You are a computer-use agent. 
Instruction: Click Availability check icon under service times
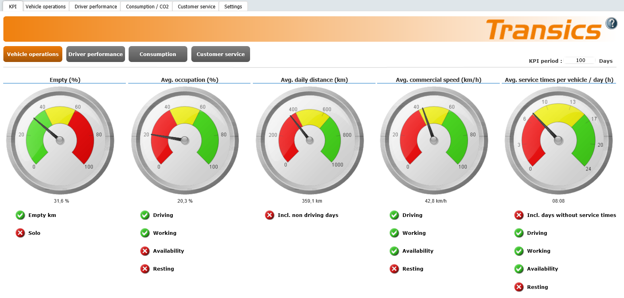click(519, 269)
